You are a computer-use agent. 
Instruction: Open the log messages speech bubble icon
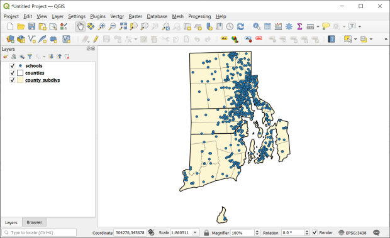pyautogui.click(x=376, y=232)
